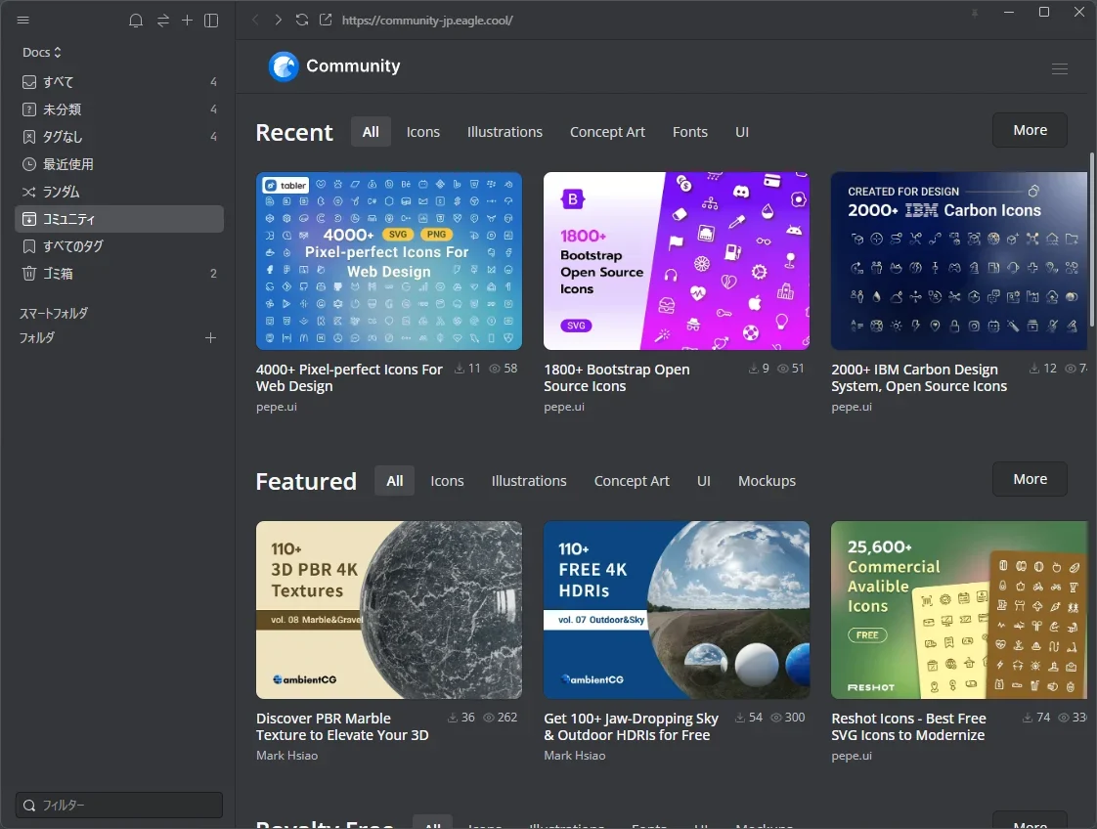Select the Mockups tab under Featured
Screen dimensions: 1097x829
click(767, 481)
